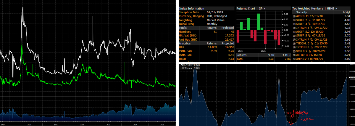355x126 pixels.
Task: Click the -0.40 one-day total return
Action: [271, 59]
